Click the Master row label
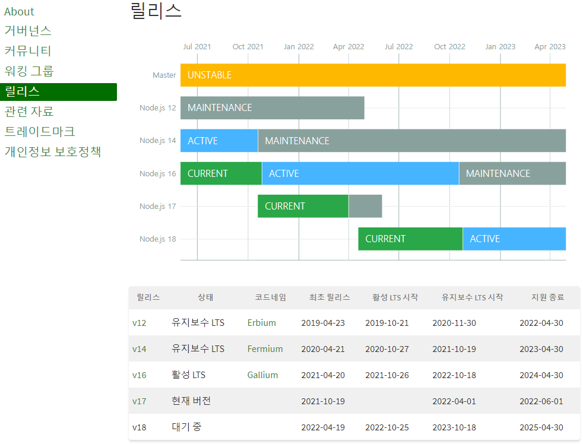 pyautogui.click(x=164, y=75)
